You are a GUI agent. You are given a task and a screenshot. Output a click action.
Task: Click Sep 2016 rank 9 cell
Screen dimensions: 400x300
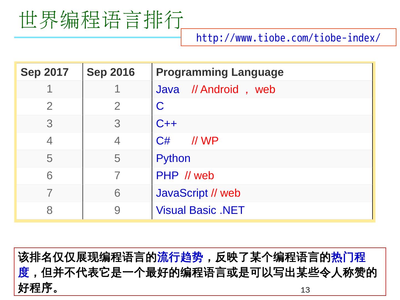(117, 210)
